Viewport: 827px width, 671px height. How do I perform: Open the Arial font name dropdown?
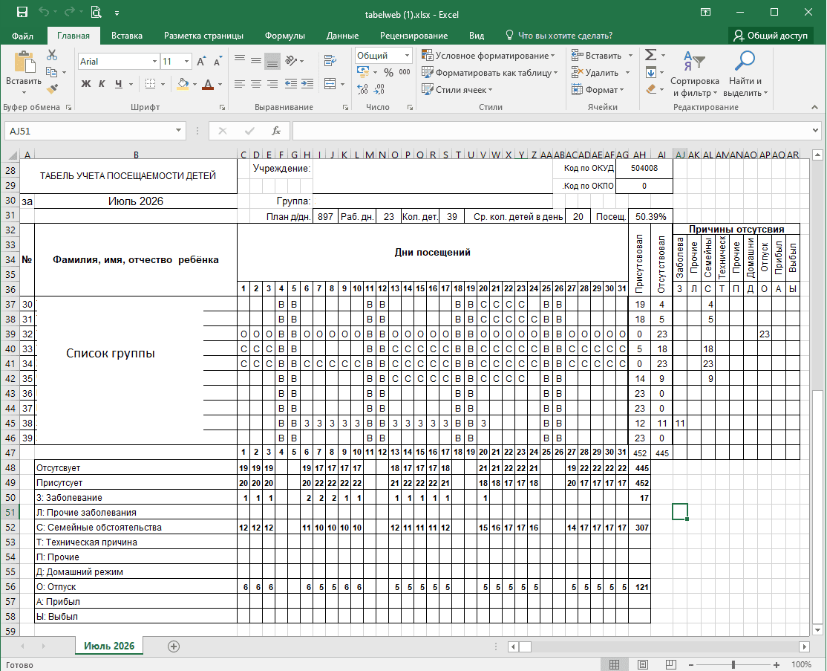pos(154,61)
